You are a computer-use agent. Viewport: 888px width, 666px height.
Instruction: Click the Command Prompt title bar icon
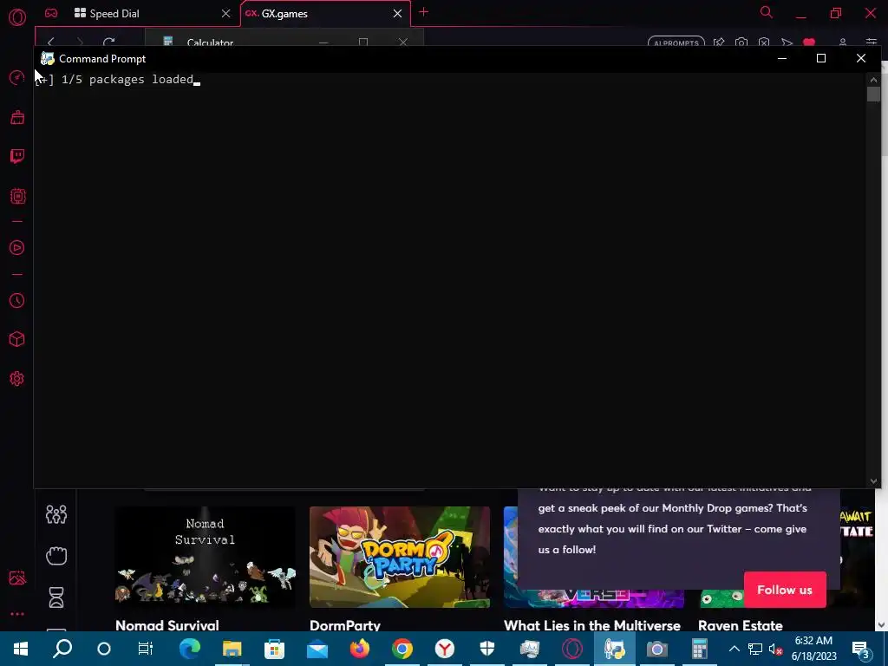[48, 58]
